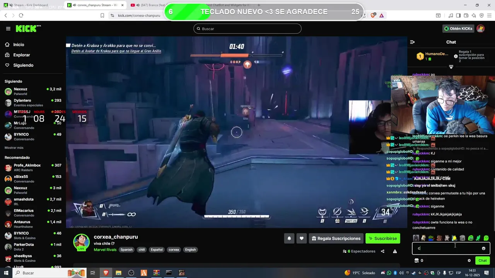Bookmark this page in address bar
The width and height of the screenshot is (495, 278).
pos(102,15)
